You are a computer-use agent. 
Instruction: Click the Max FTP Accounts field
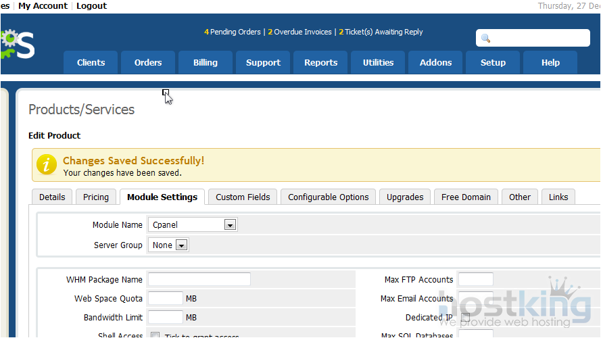click(476, 279)
